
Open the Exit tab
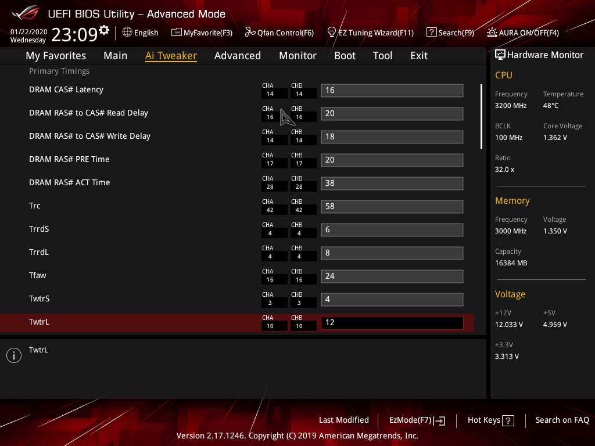click(x=419, y=56)
